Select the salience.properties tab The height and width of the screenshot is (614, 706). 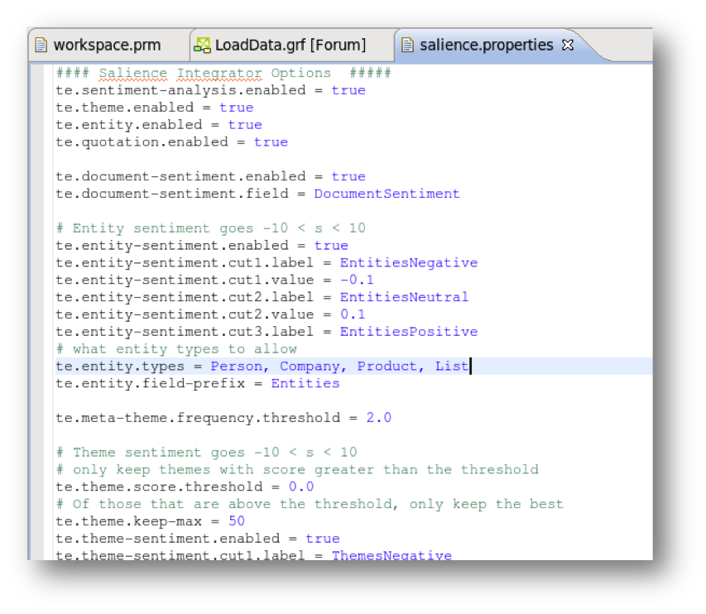pyautogui.click(x=487, y=45)
